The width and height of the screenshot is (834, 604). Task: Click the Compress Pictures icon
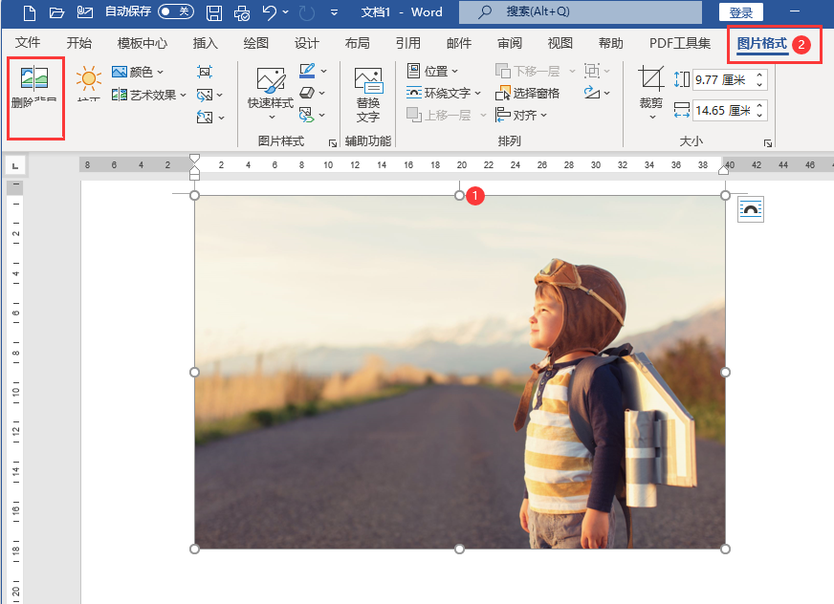point(205,72)
